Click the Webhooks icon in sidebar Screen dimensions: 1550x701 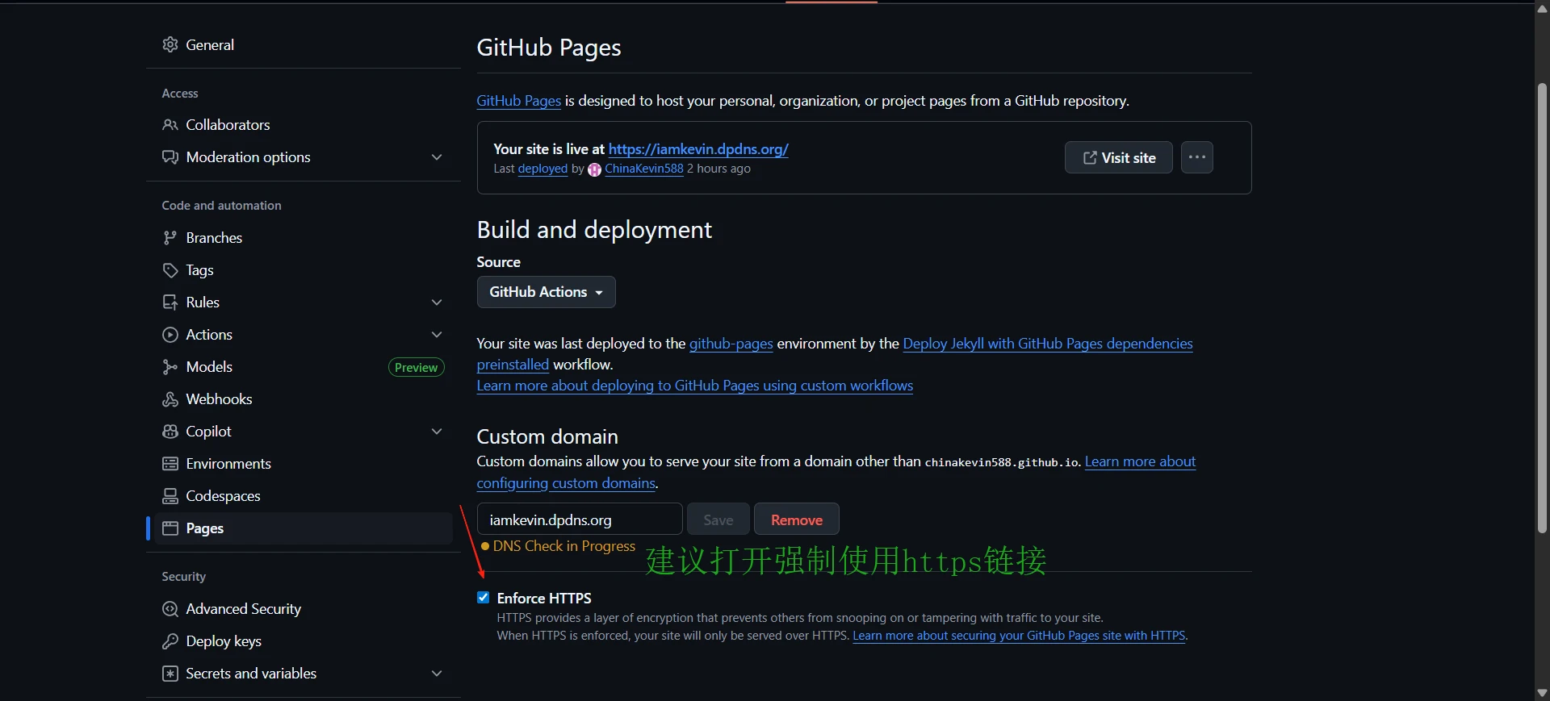click(x=170, y=399)
